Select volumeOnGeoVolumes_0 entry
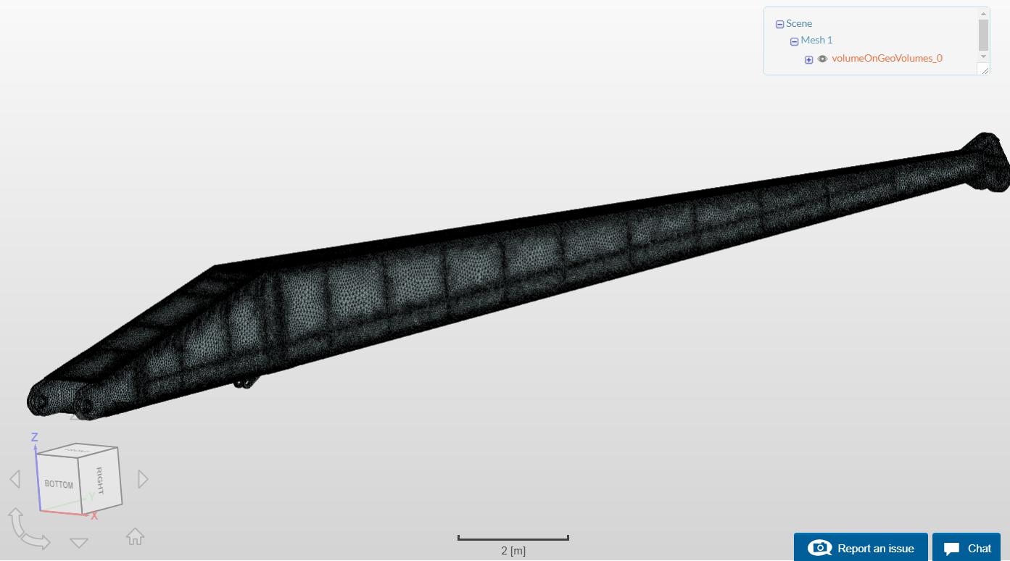 coord(887,58)
